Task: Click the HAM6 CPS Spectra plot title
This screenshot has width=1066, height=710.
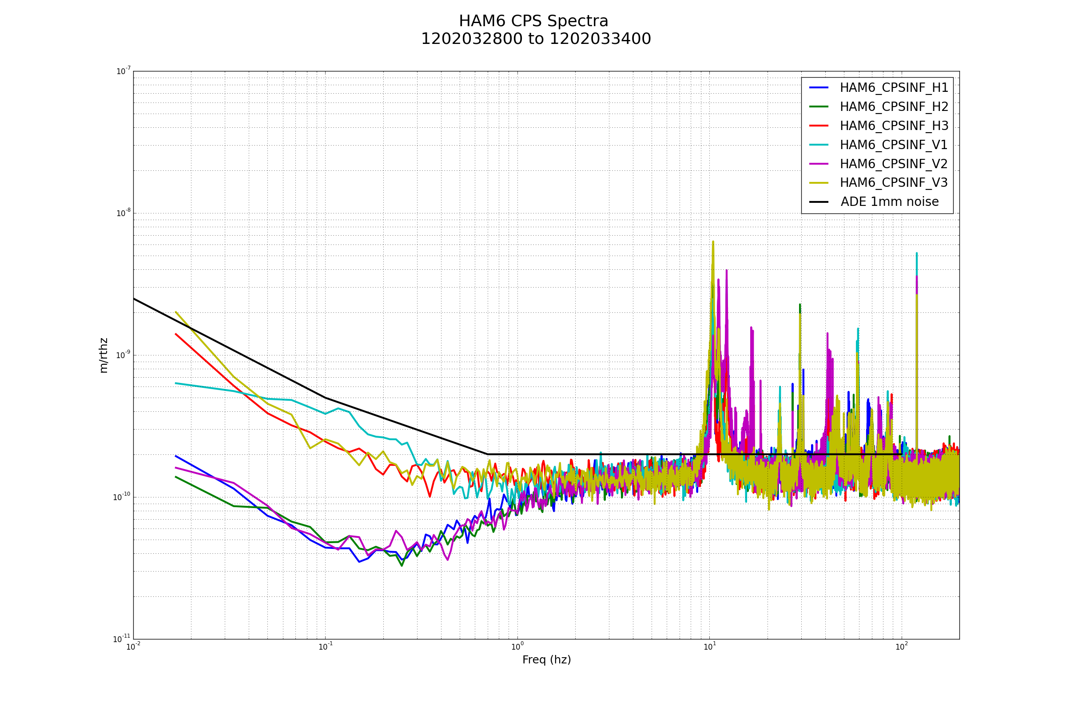Action: [533, 21]
